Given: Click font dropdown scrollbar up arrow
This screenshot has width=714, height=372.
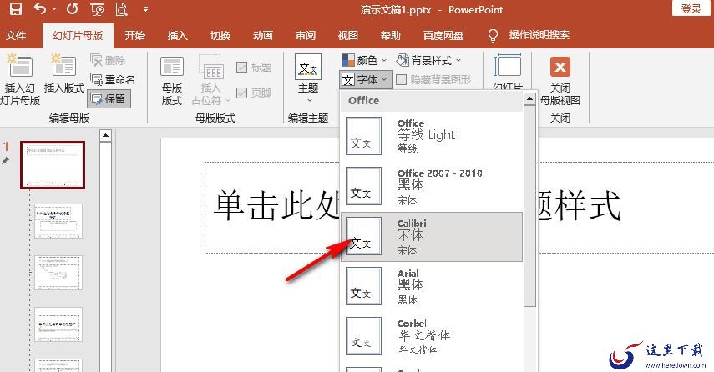Looking at the screenshot, I should point(529,98).
